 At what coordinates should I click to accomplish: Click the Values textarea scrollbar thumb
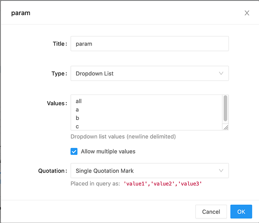(x=225, y=108)
